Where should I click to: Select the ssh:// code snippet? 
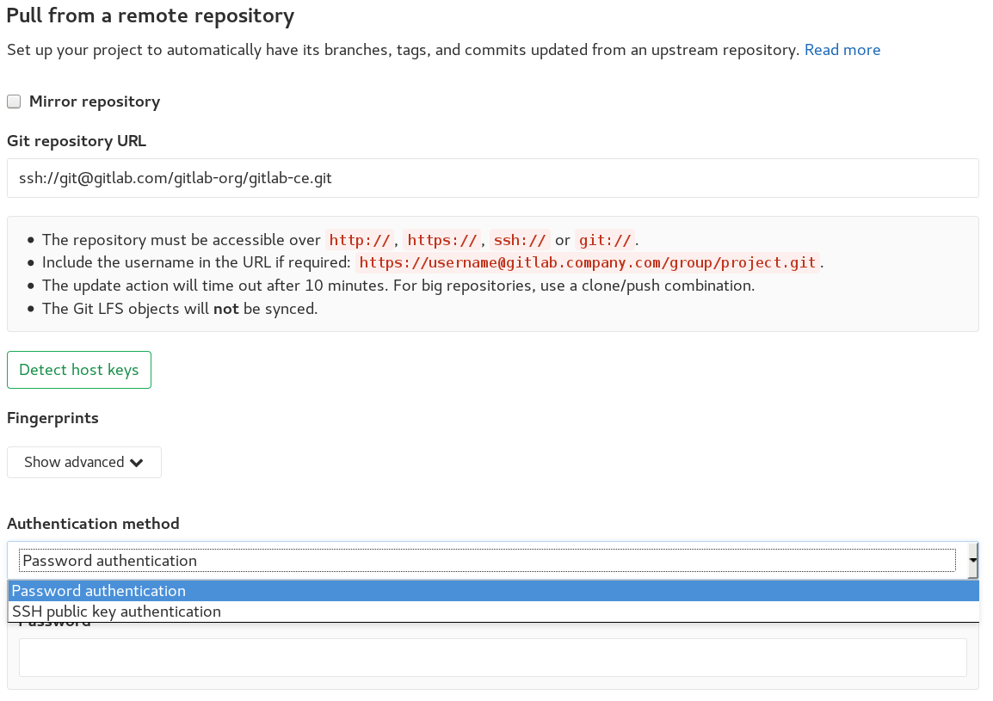pyautogui.click(x=520, y=240)
